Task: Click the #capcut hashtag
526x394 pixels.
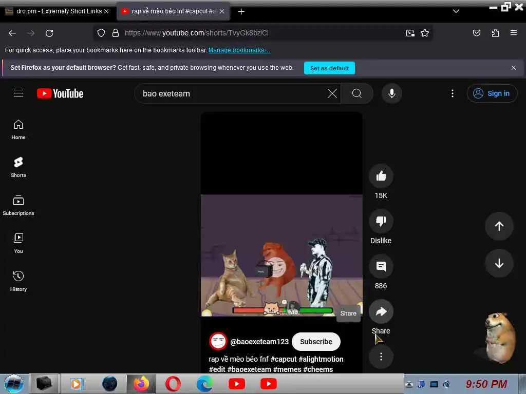Action: (284, 359)
